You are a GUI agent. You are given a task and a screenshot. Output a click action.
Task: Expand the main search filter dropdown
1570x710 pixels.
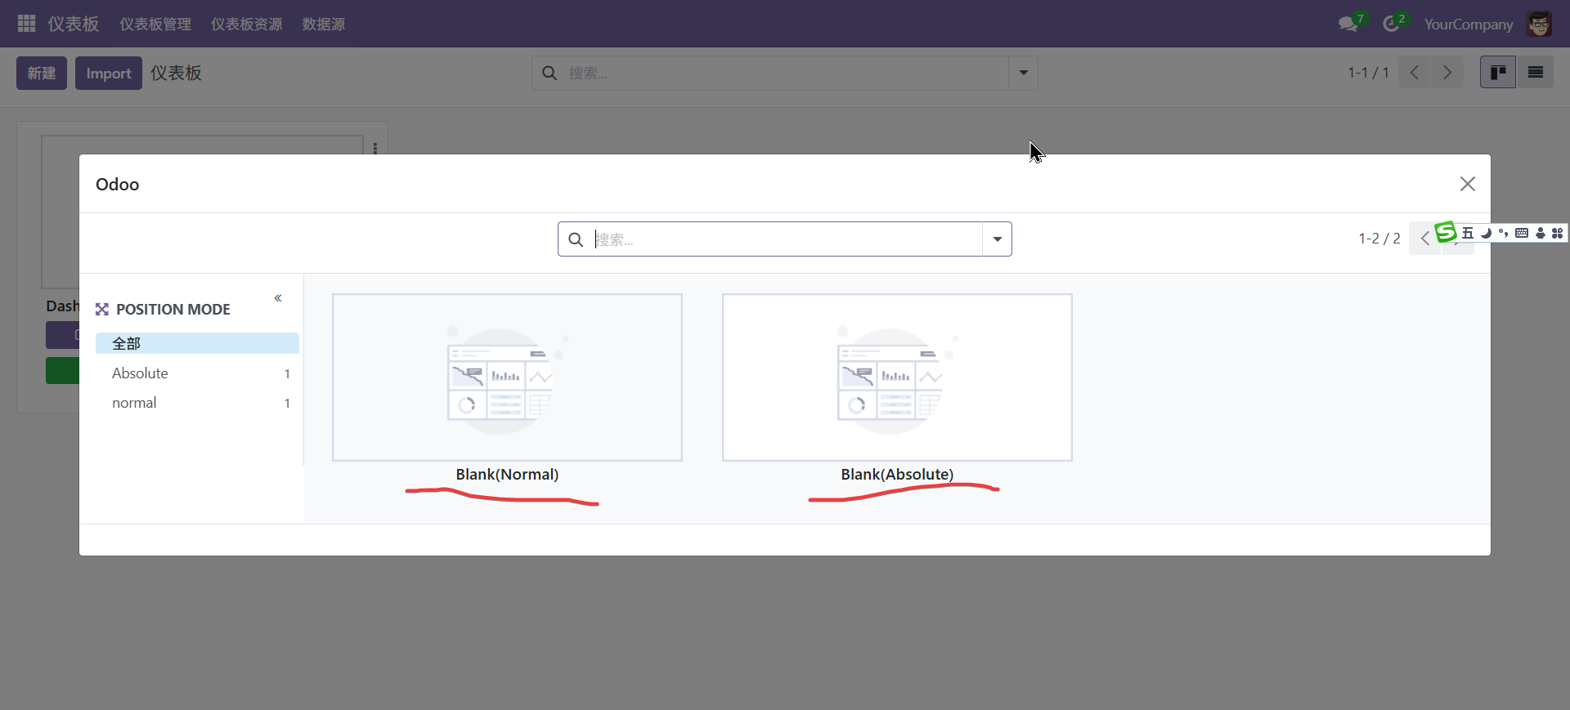click(1023, 74)
